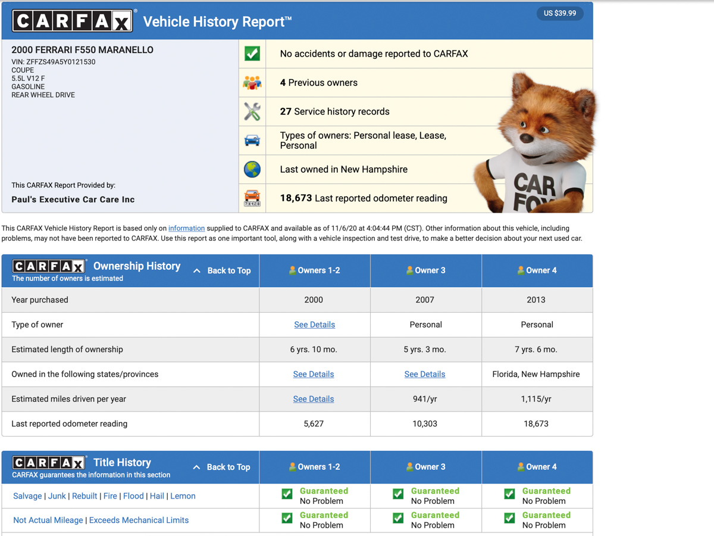Click the service history wrench icon
Image resolution: width=714 pixels, height=536 pixels.
(252, 111)
